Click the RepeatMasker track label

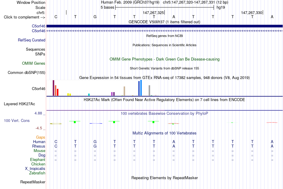click(33, 182)
